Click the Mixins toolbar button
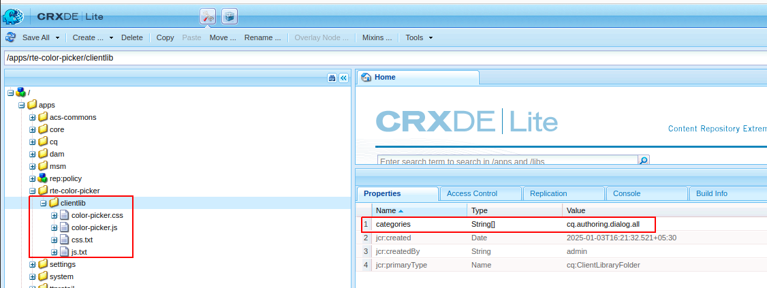Viewport: 767px width, 288px height. coord(377,37)
